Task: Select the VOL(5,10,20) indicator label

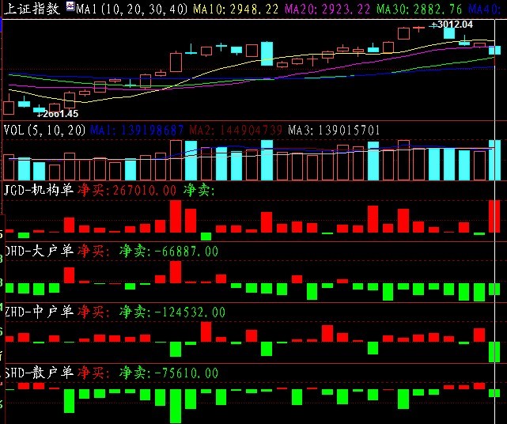Action: 45,130
